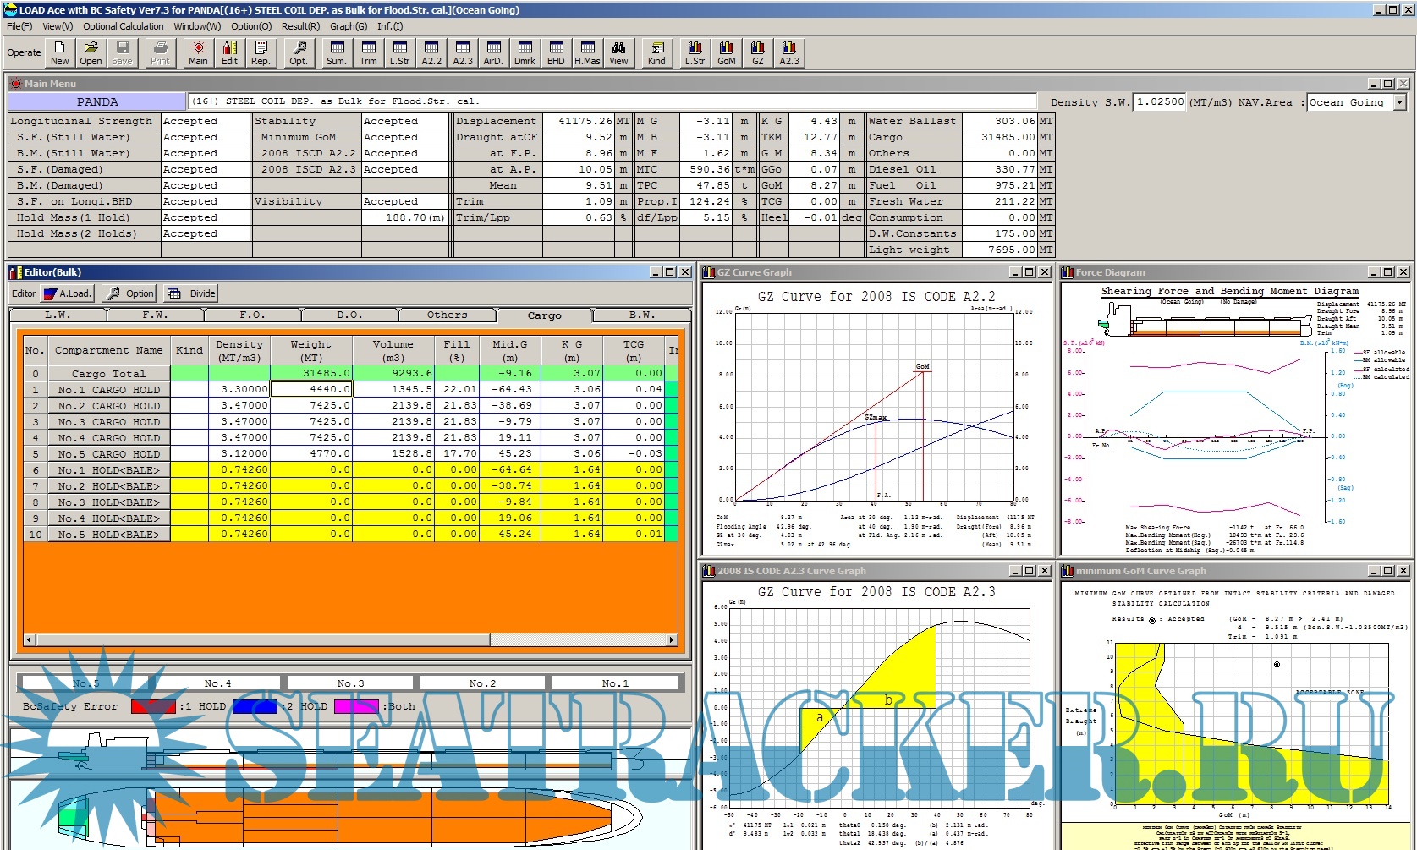
Task: Open the Rep. report icon
Action: [261, 52]
